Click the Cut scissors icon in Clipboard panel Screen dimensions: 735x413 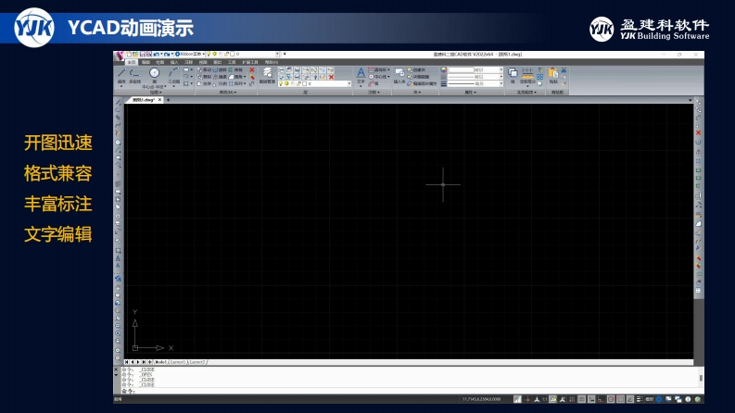coord(564,69)
